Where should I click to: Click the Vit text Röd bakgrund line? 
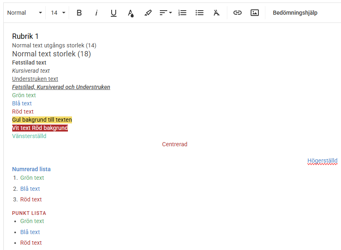(40, 128)
